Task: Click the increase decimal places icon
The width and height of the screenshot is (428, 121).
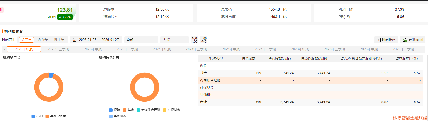Action: [x=194, y=40]
